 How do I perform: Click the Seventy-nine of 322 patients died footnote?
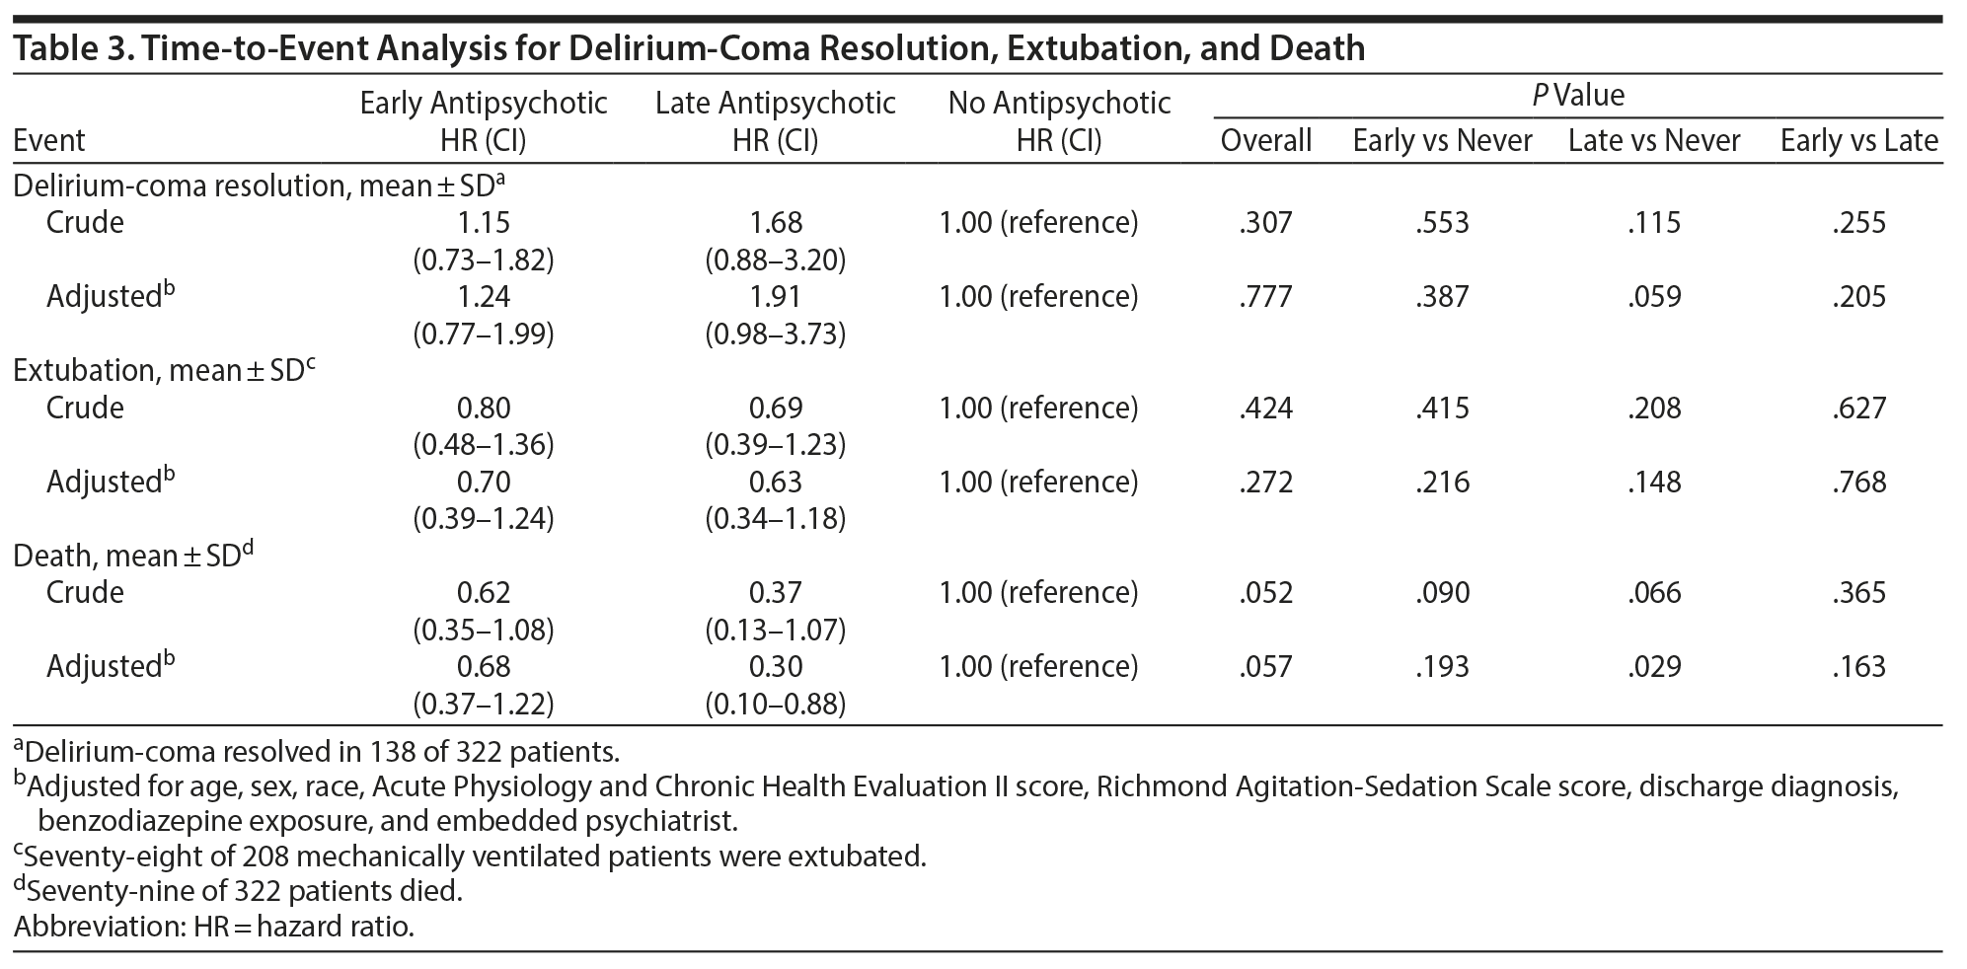[x=237, y=891]
